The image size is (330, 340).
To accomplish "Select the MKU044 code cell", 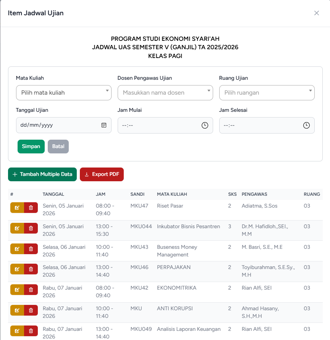I will 141,226.
